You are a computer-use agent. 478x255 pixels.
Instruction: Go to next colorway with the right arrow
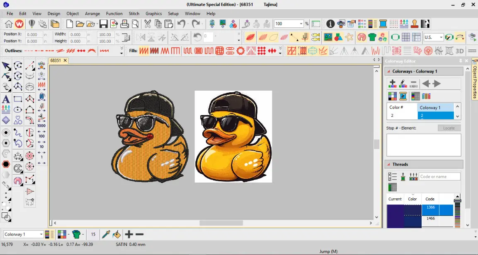[437, 83]
